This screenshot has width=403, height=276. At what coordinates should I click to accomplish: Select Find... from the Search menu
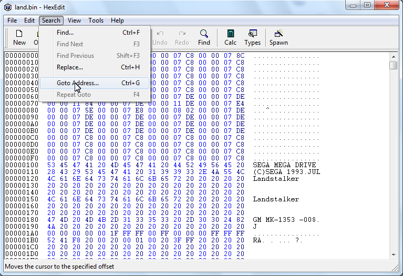(65, 33)
